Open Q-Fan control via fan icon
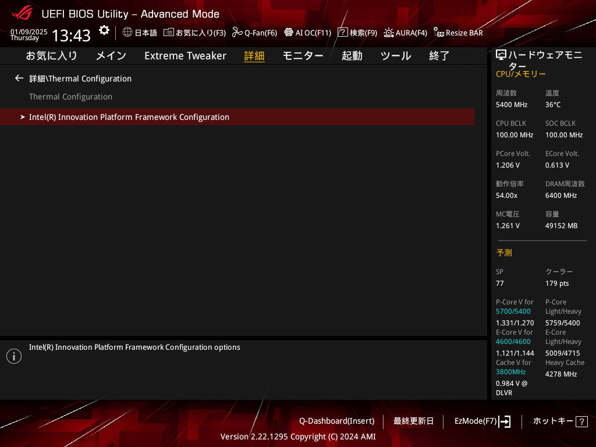The height and width of the screenshot is (447, 596). click(237, 33)
